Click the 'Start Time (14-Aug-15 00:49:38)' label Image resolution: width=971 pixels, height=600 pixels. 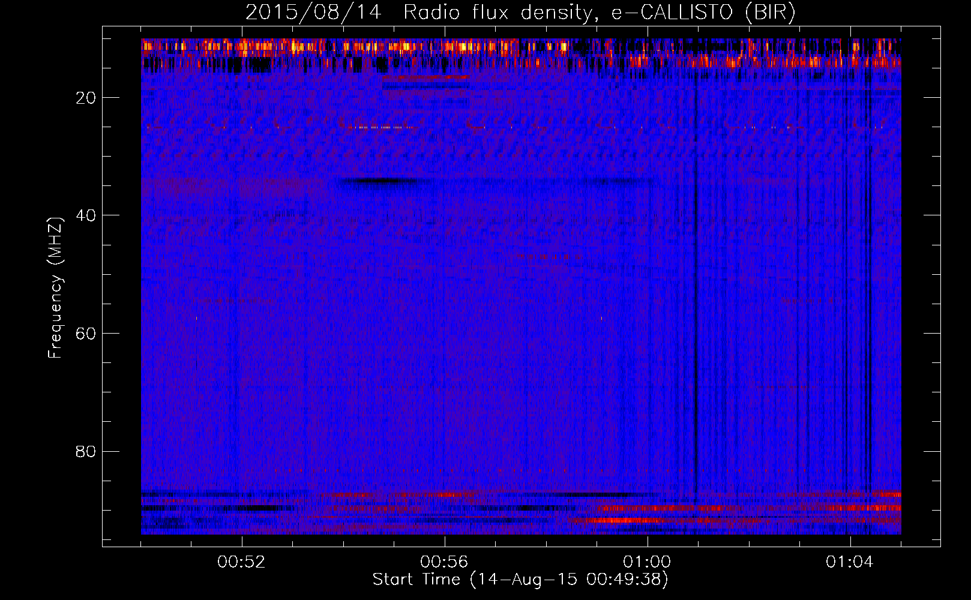coord(520,579)
